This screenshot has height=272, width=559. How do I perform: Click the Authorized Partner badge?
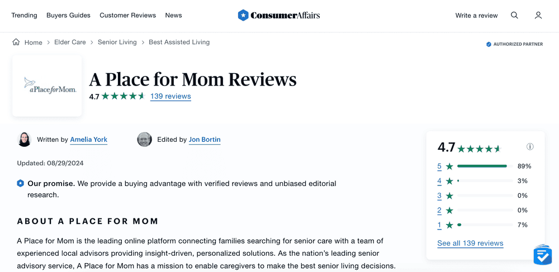tap(514, 44)
